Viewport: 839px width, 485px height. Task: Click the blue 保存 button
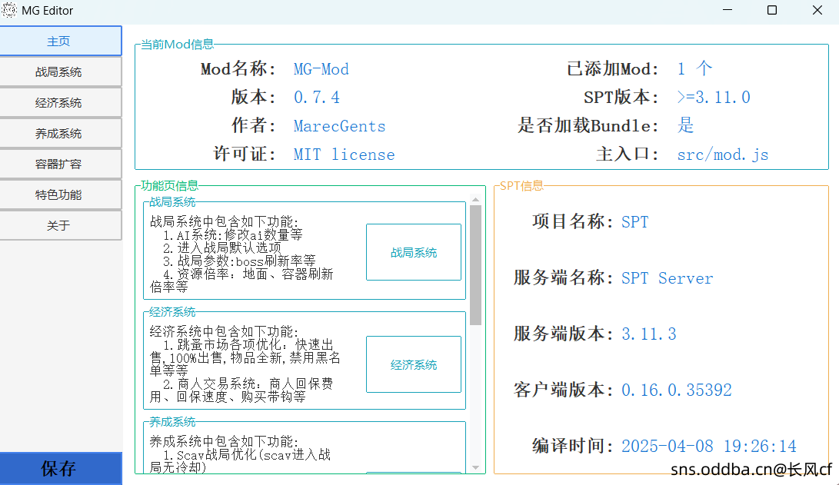click(x=61, y=468)
